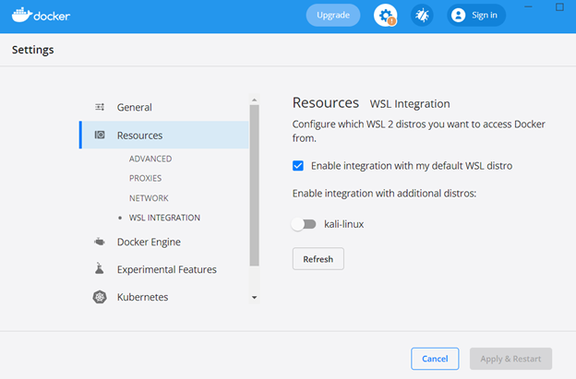Screen dimensions: 576x379
Task: Select the WSL Integration subsection
Action: tap(164, 218)
